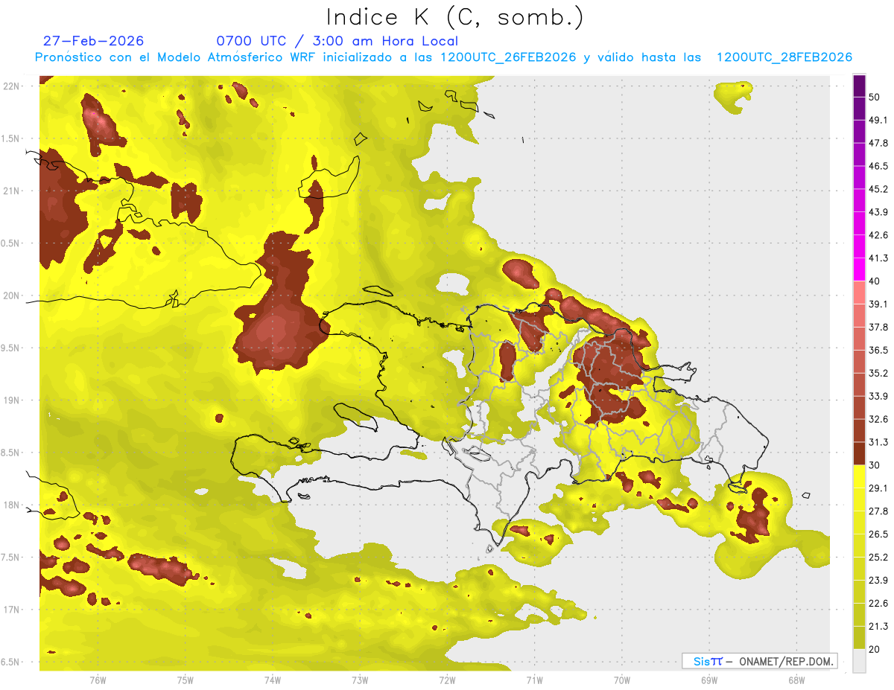
Task: Click the latitude label "19N"
Action: point(13,400)
